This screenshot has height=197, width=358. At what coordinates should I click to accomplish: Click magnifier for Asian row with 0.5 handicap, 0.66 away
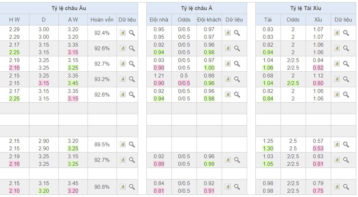click(x=237, y=79)
